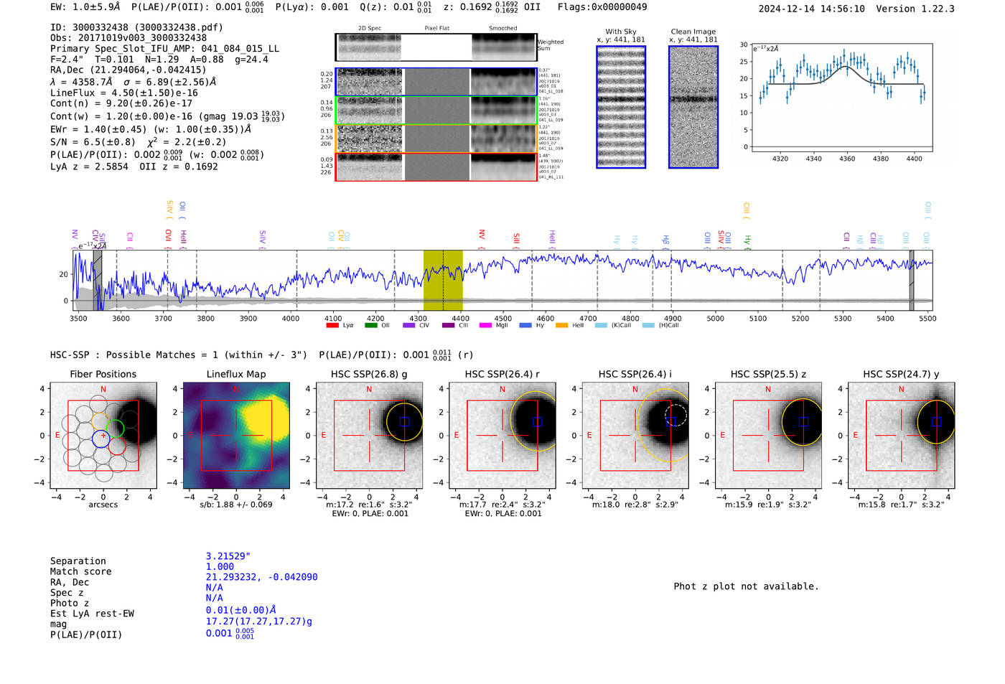Click the hatched gray band near 3550 Å
1005x684 pixels.
pos(98,280)
